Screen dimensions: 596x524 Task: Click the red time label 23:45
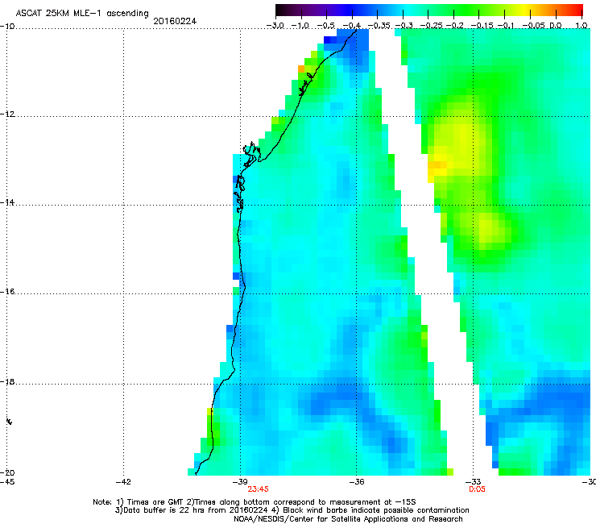258,489
